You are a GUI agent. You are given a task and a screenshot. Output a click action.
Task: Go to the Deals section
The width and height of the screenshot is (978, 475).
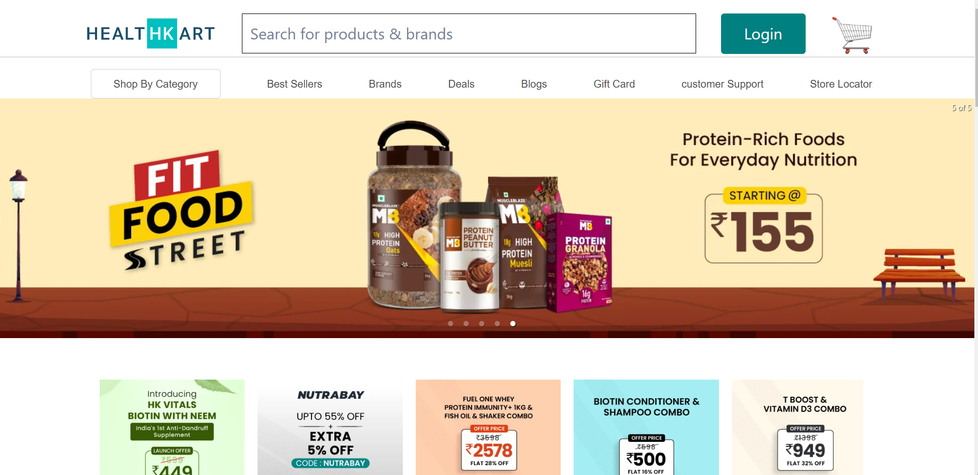click(x=461, y=84)
